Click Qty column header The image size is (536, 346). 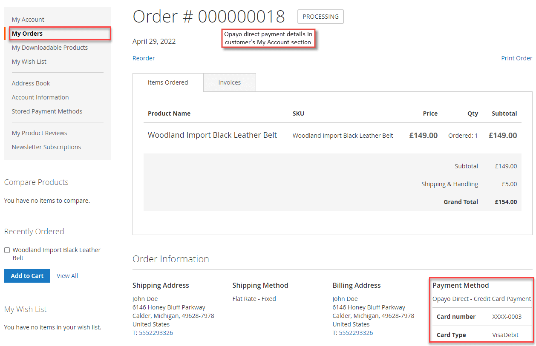(x=473, y=113)
